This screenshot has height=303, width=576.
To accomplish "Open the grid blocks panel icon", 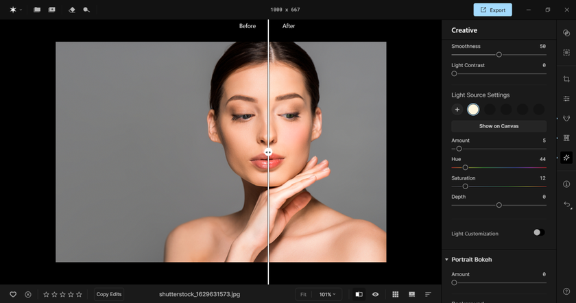I will click(x=566, y=138).
